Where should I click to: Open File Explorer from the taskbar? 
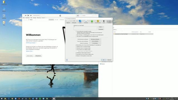pos(5,99)
